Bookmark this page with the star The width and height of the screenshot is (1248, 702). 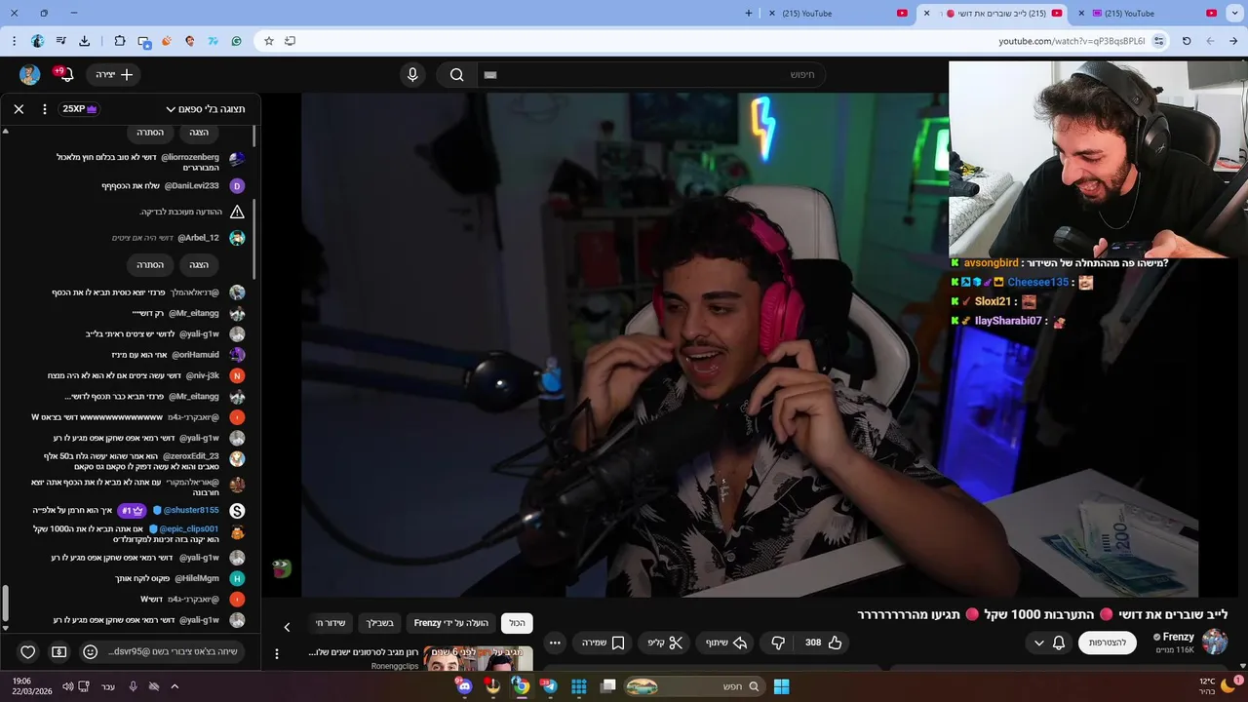(x=269, y=41)
